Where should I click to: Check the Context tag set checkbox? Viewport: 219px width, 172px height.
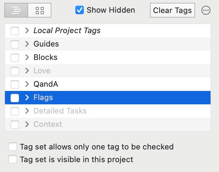pos(15,125)
